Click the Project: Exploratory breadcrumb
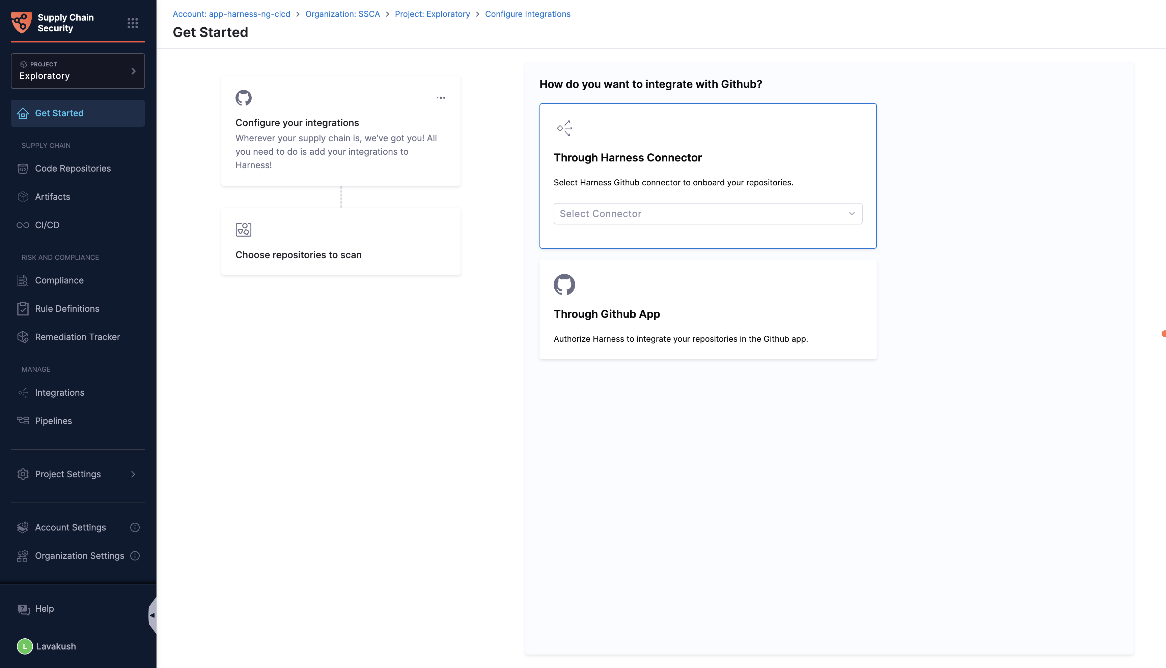This screenshot has width=1166, height=668. [433, 14]
